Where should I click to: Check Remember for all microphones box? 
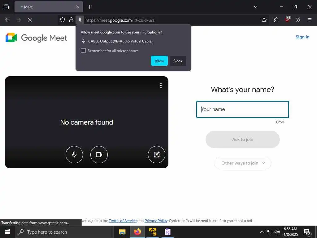coord(83,51)
